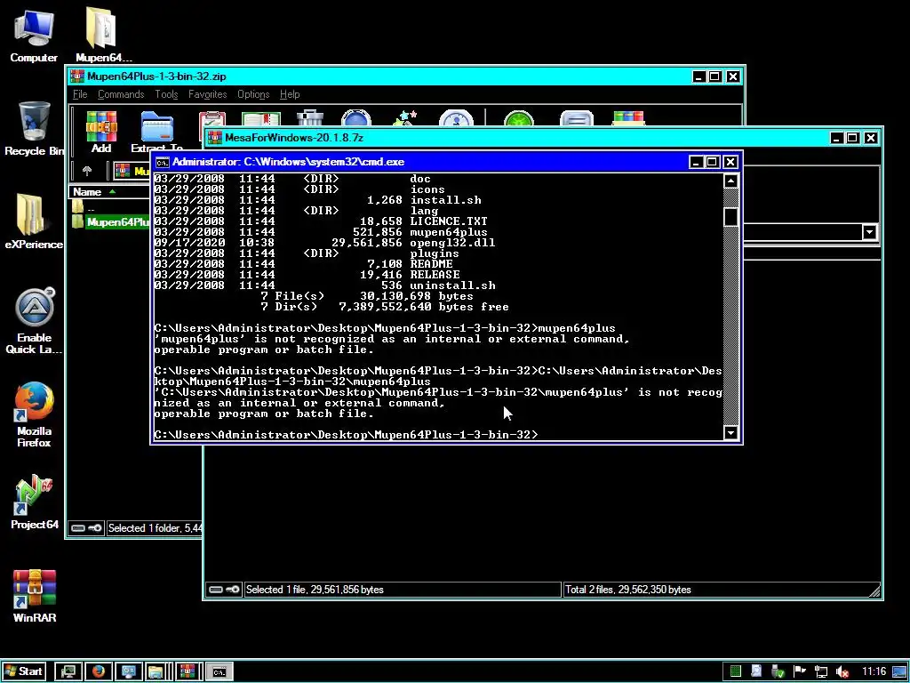
Task: Open the Computer desktop icon
Action: point(34,35)
